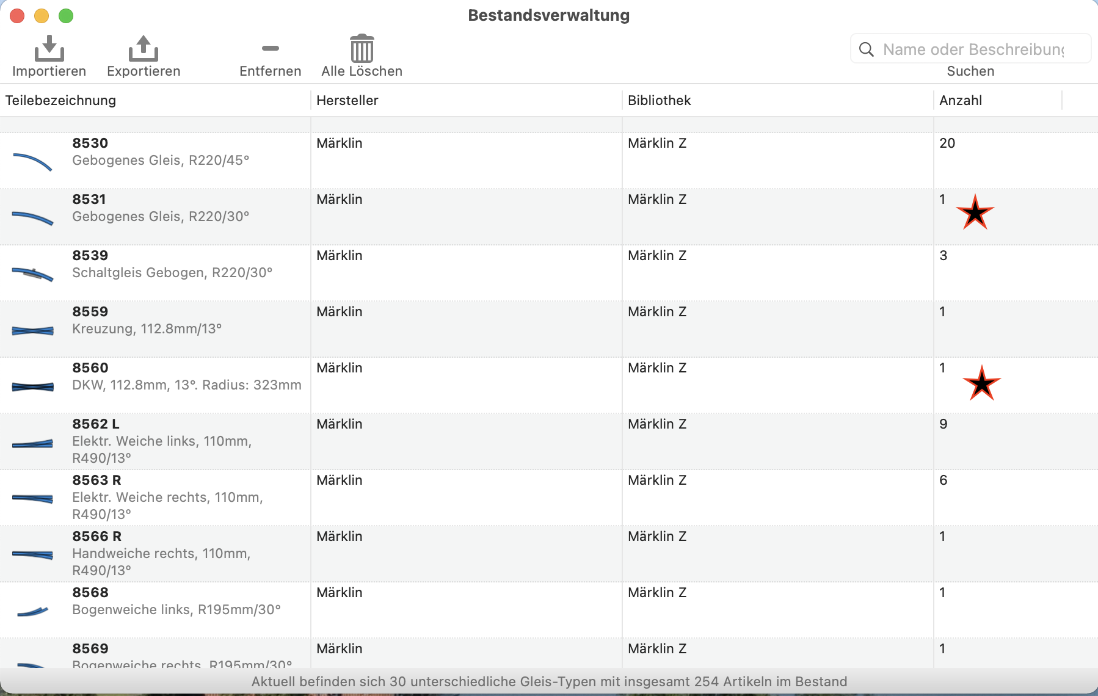Viewport: 1098px width, 696px height.
Task: Select the 8563 R turnout thumbnail
Action: [x=33, y=499]
